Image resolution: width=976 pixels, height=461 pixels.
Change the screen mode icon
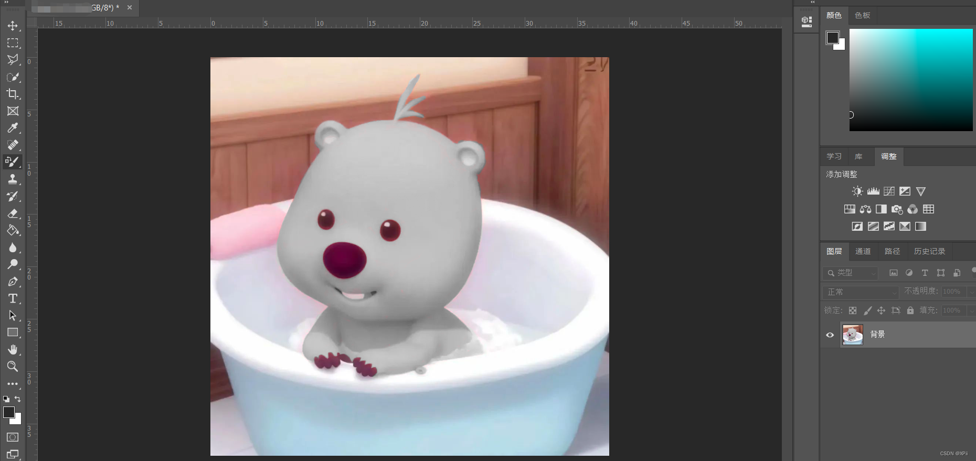click(x=13, y=454)
